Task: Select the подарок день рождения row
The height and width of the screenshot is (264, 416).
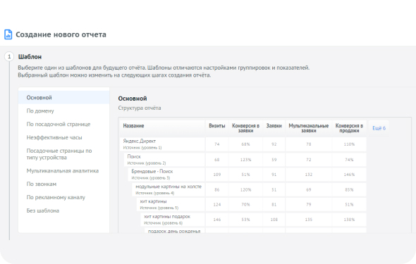Action: pyautogui.click(x=175, y=231)
